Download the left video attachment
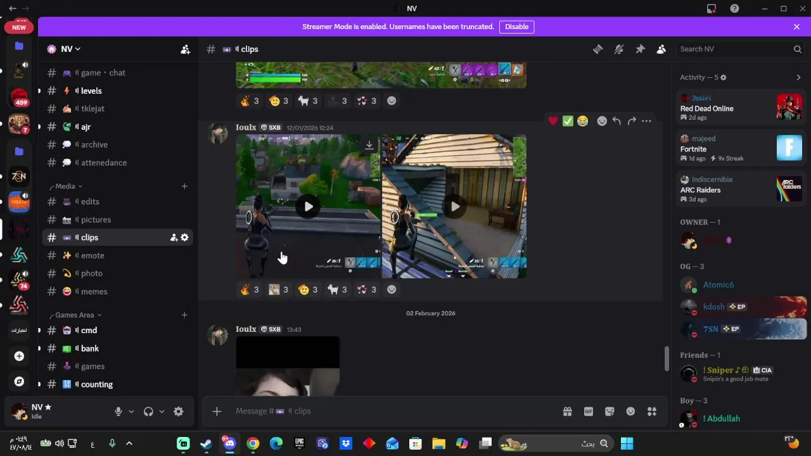811x456 pixels. tap(369, 146)
